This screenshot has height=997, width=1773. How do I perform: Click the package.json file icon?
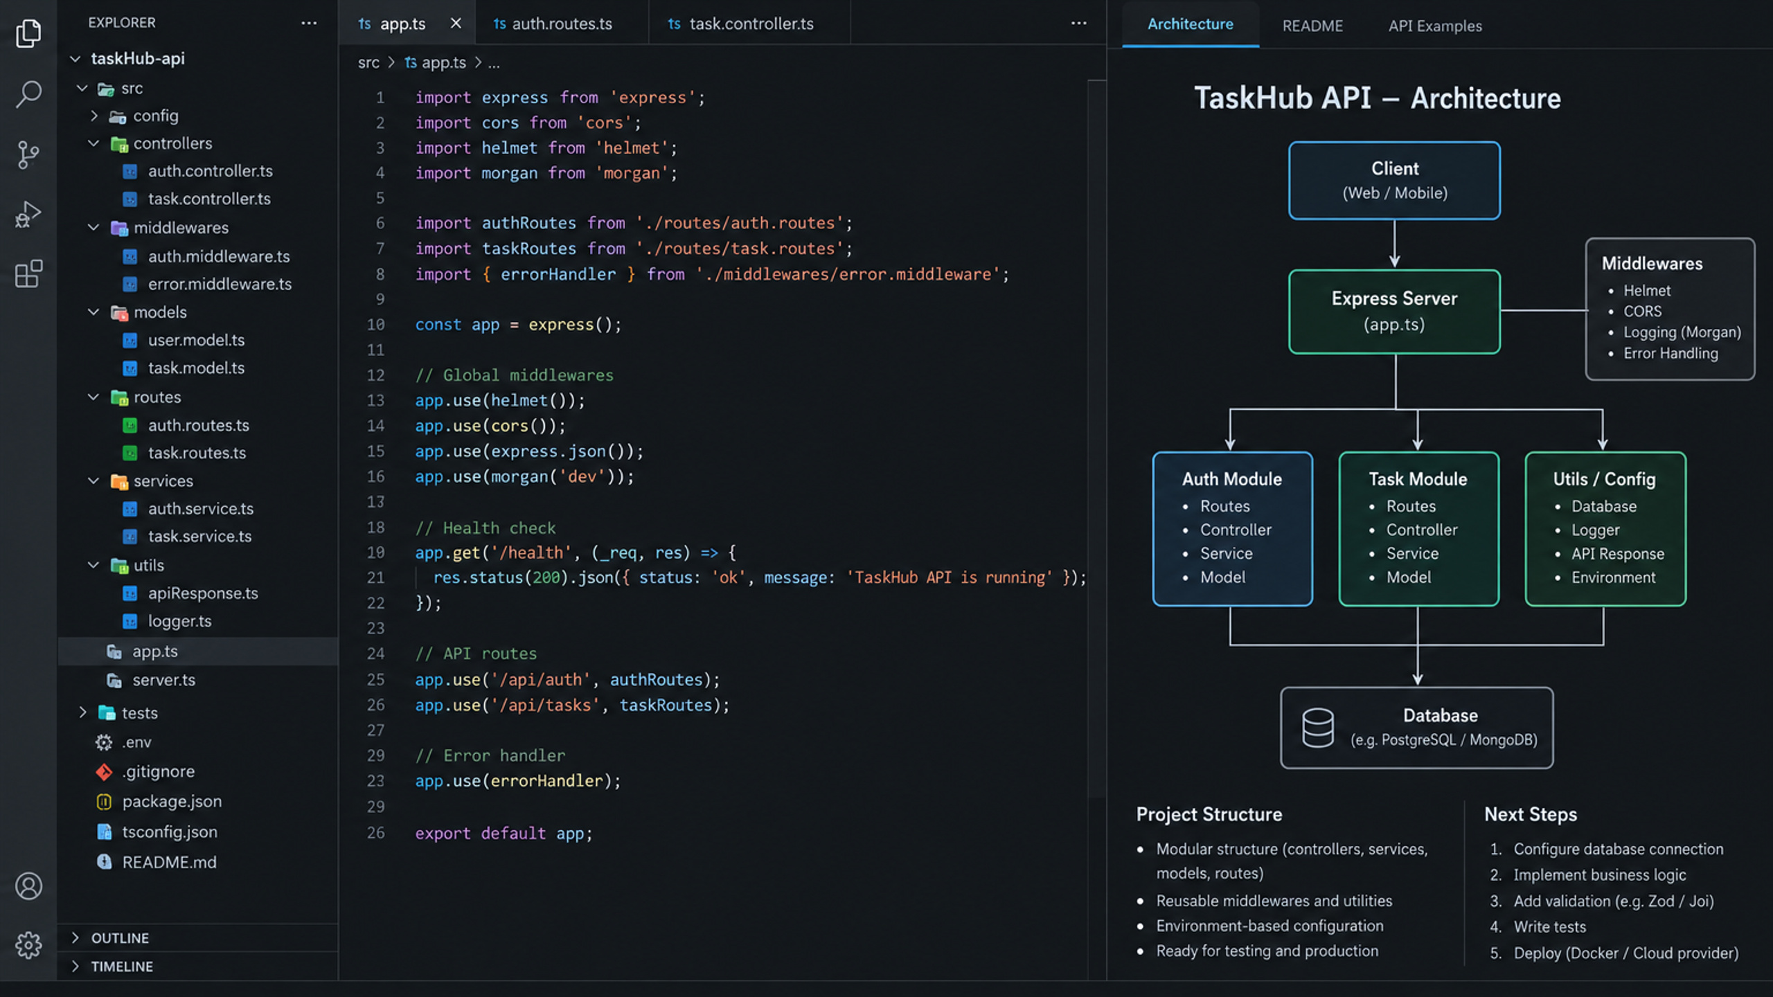coord(104,802)
